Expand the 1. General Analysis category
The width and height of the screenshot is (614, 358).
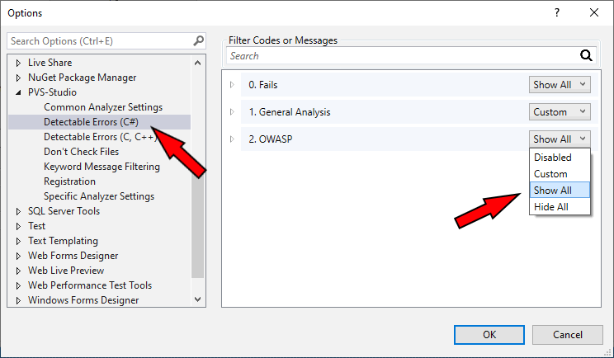pyautogui.click(x=232, y=111)
